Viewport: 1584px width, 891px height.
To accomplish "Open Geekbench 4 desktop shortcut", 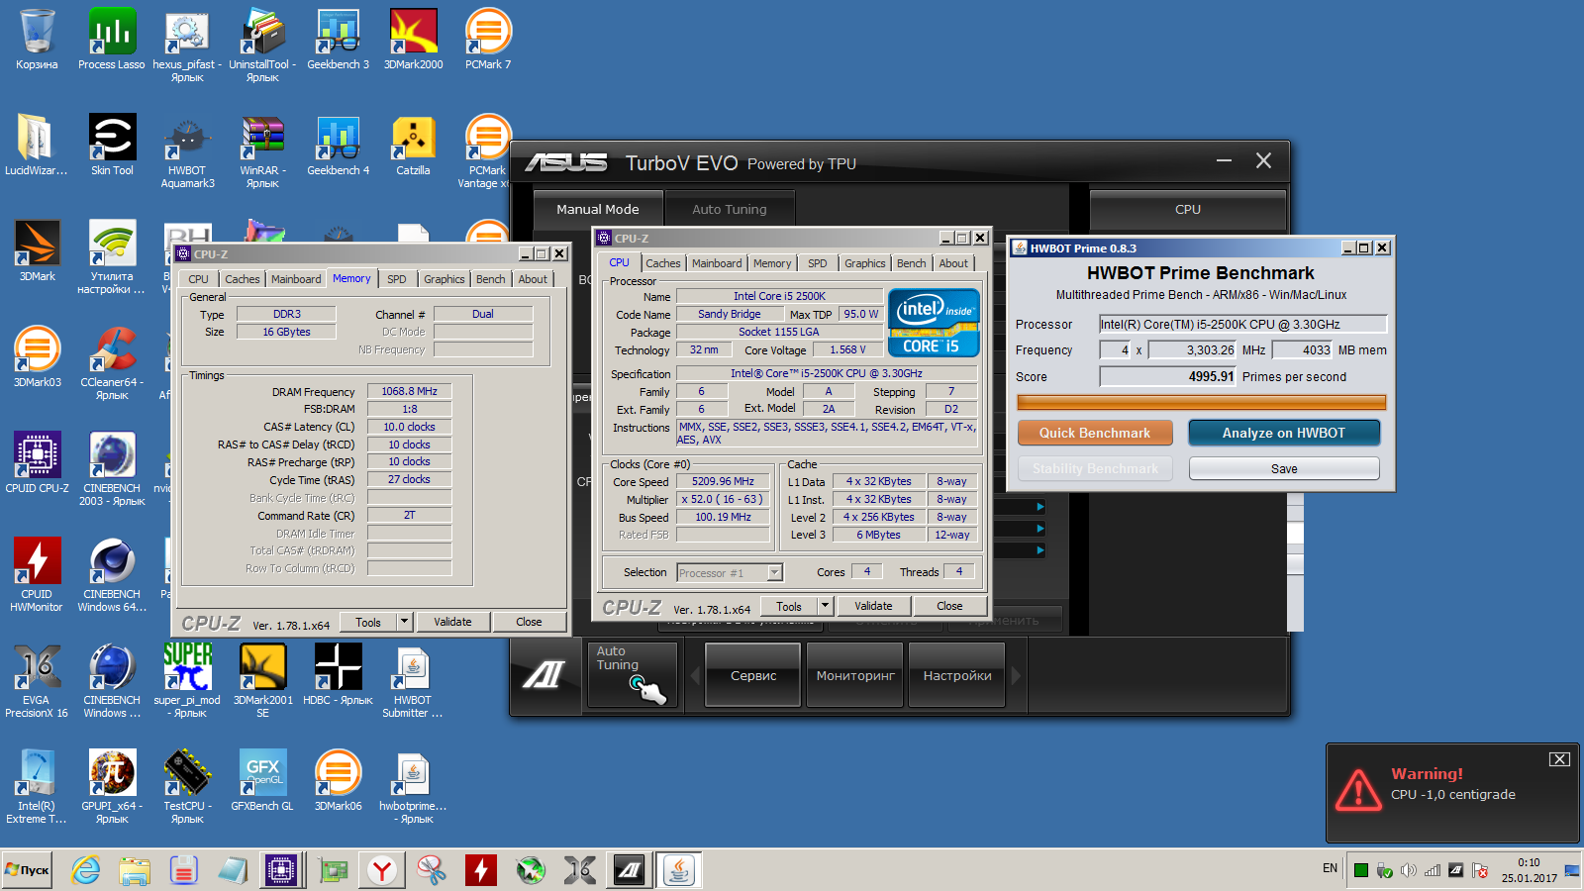I will click(x=338, y=146).
